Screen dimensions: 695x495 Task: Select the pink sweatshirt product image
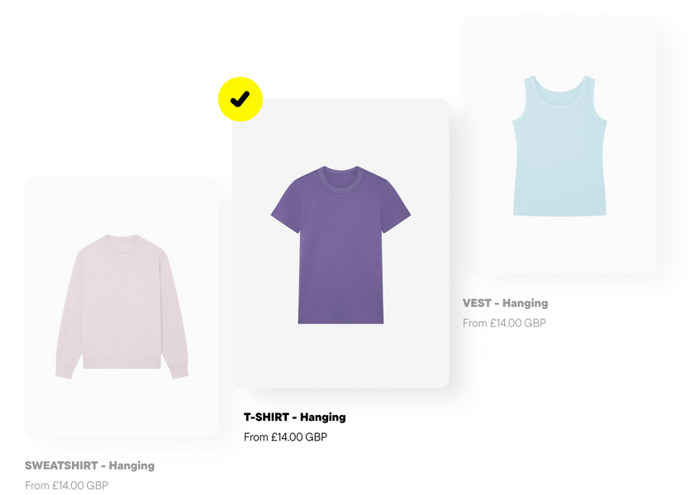pyautogui.click(x=121, y=307)
